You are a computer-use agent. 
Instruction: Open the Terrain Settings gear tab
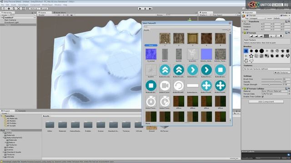coord(281,36)
